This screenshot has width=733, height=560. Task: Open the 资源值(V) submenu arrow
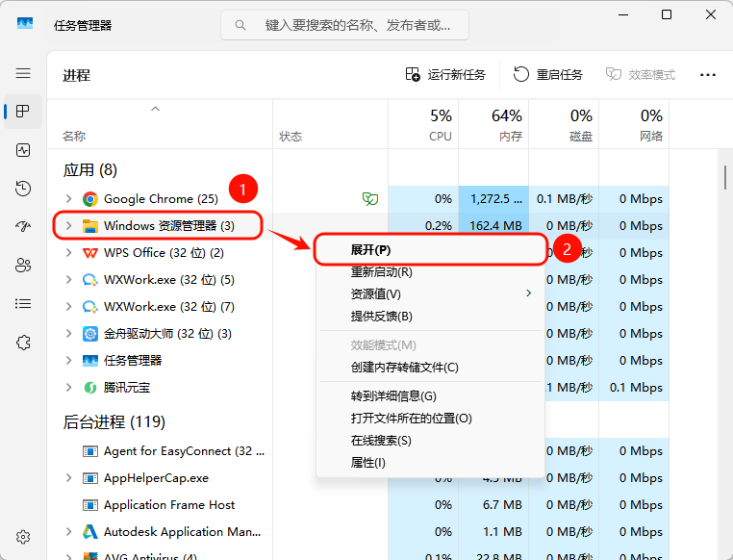pos(529,293)
